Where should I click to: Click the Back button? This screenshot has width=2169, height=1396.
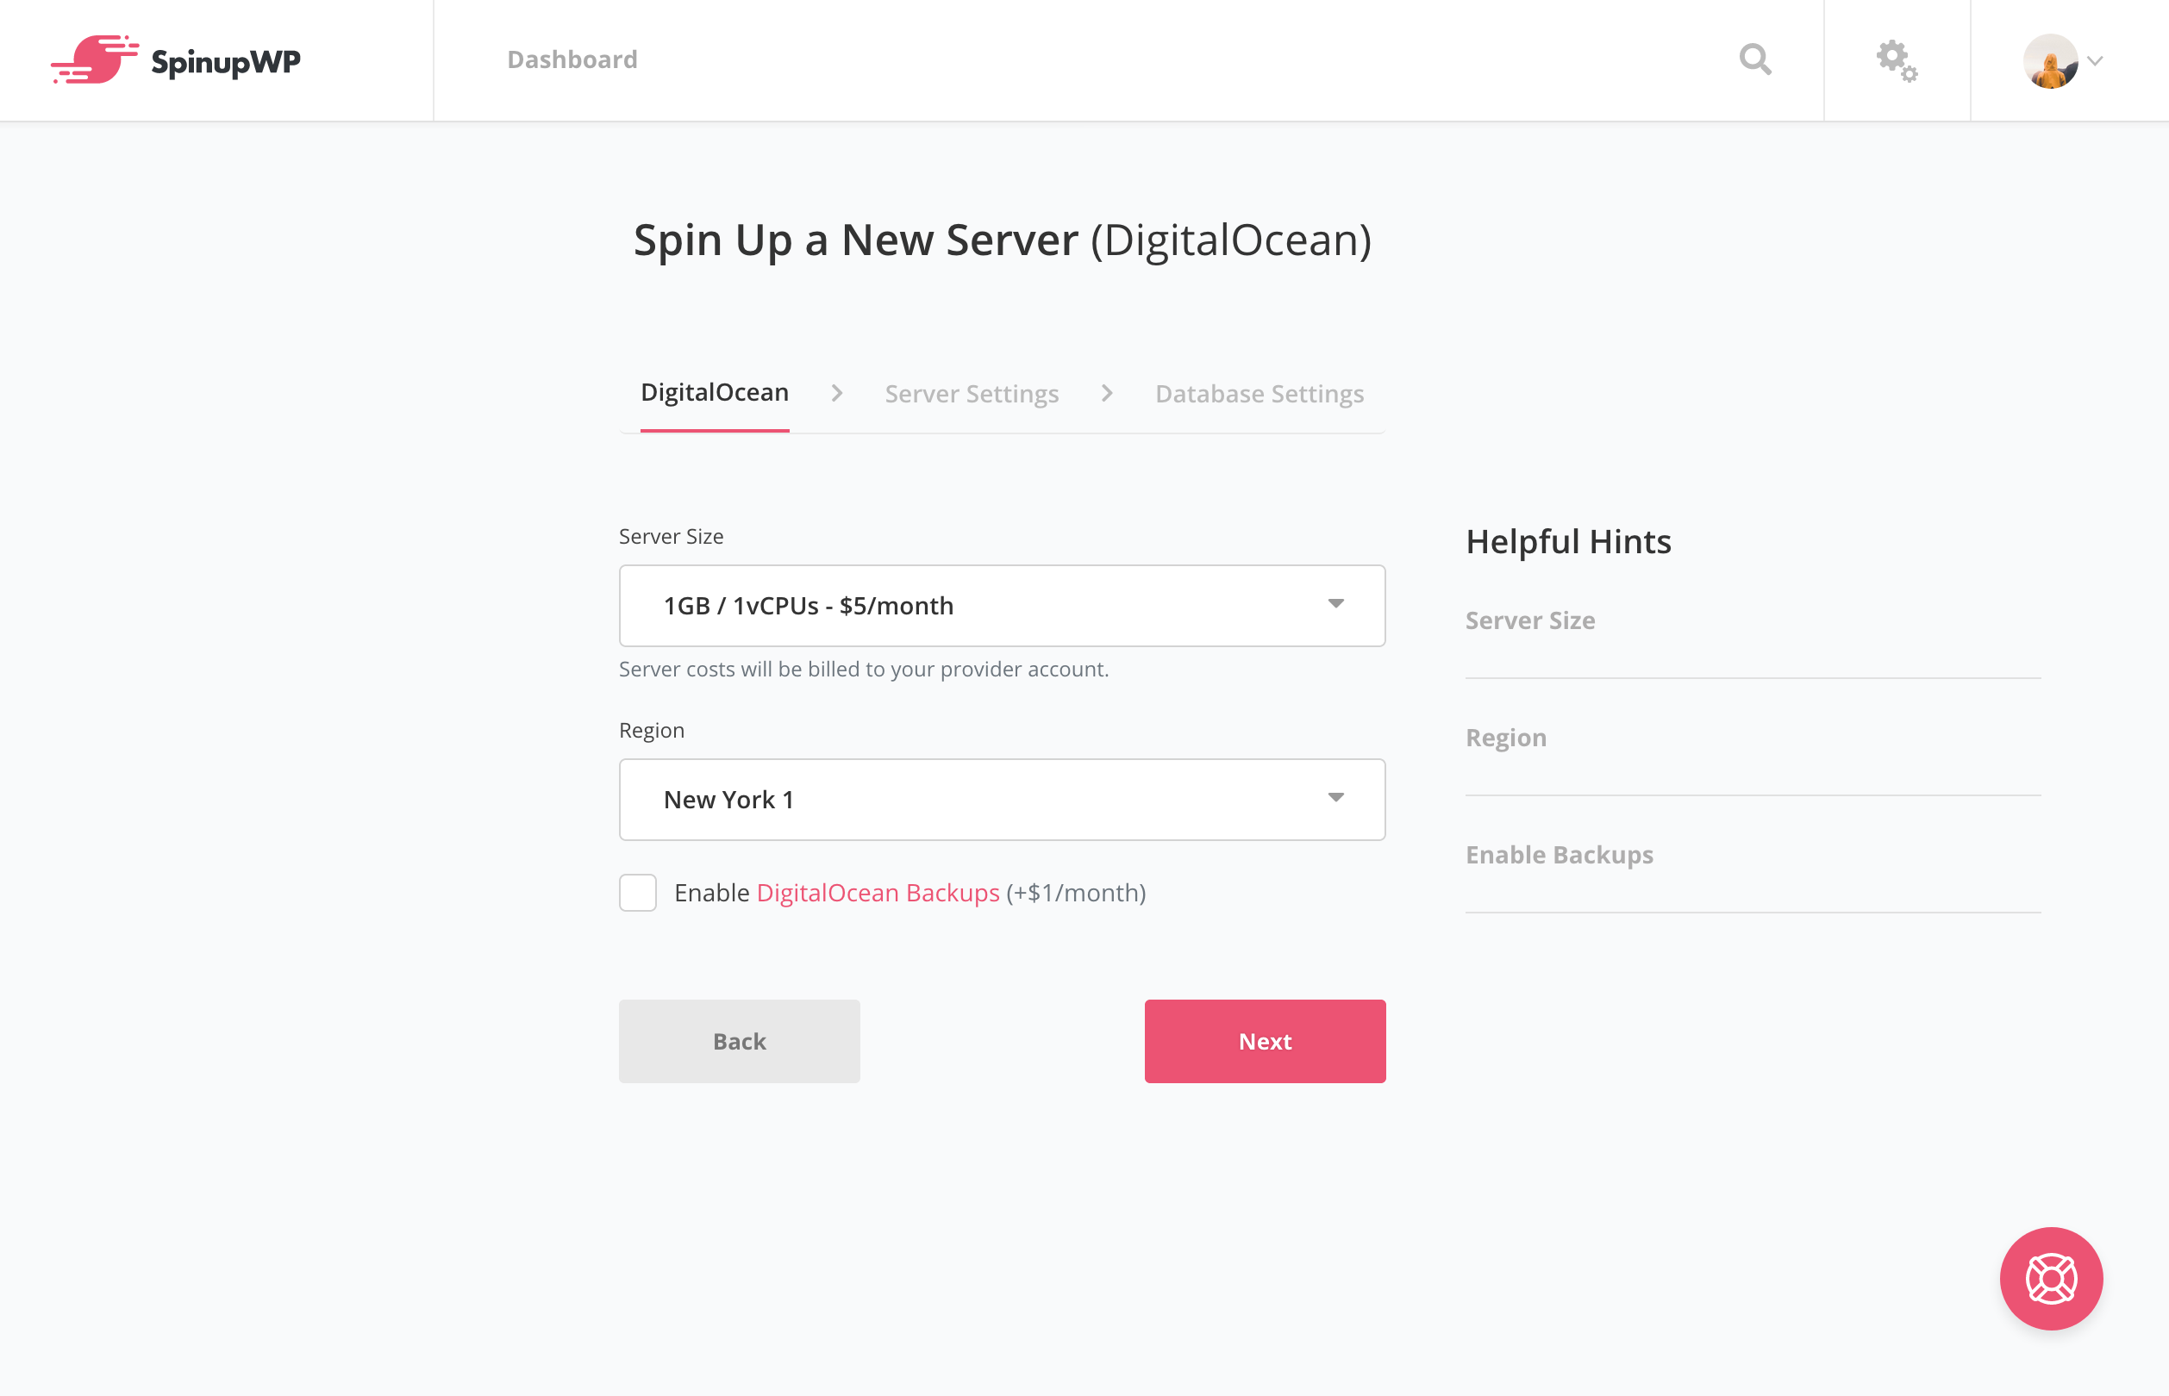coord(740,1040)
